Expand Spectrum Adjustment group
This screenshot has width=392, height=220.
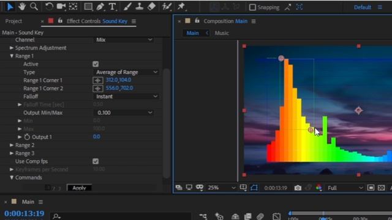click(x=12, y=48)
